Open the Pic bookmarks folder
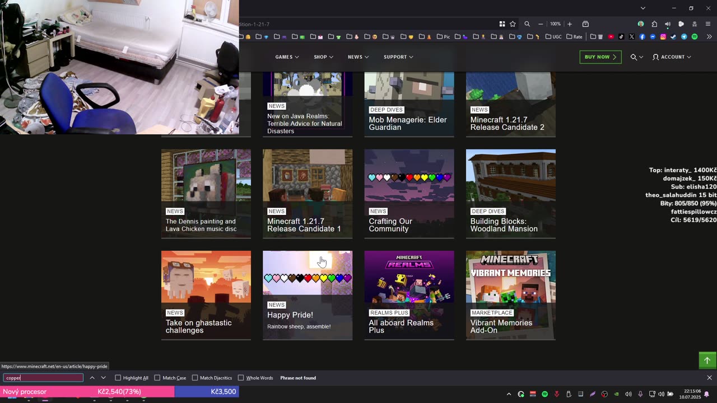Image resolution: width=717 pixels, height=403 pixels. [x=443, y=37]
